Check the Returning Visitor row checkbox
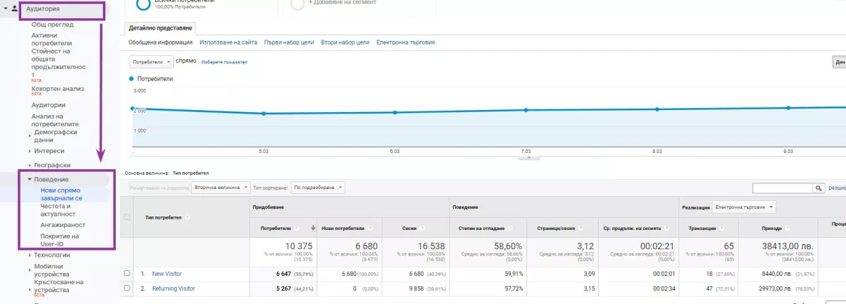Image resolution: width=846 pixels, height=304 pixels. pyautogui.click(x=127, y=288)
